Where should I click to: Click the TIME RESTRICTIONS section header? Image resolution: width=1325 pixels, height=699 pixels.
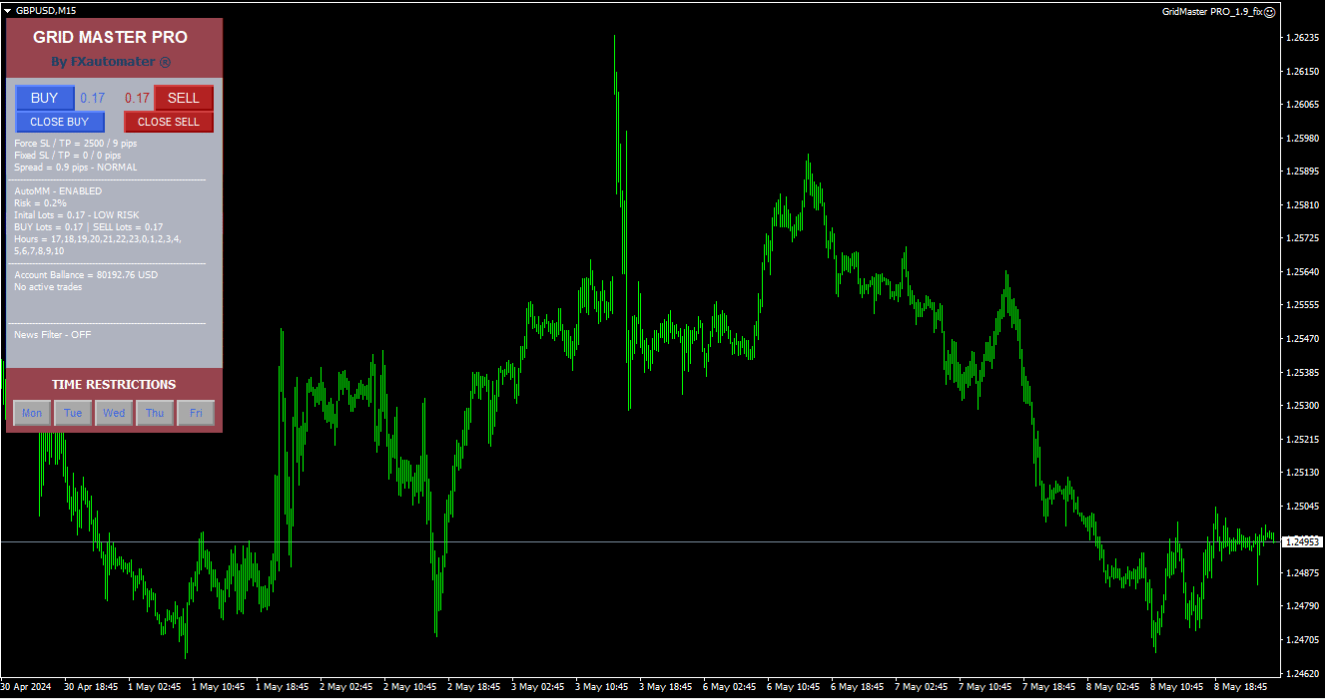[113, 384]
